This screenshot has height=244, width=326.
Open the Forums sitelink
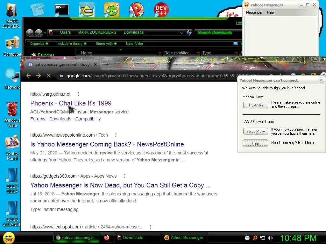click(38, 119)
